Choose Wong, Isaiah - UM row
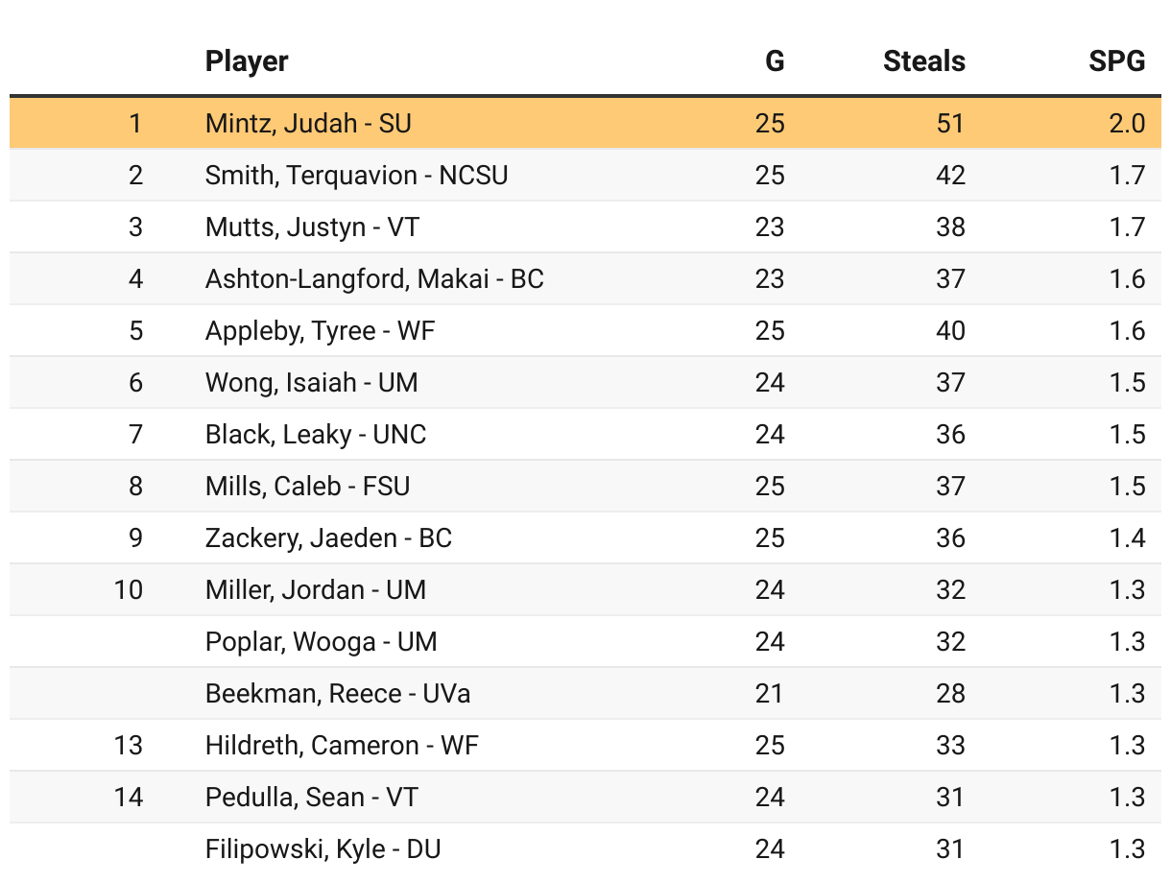The width and height of the screenshot is (1171, 883). click(311, 382)
